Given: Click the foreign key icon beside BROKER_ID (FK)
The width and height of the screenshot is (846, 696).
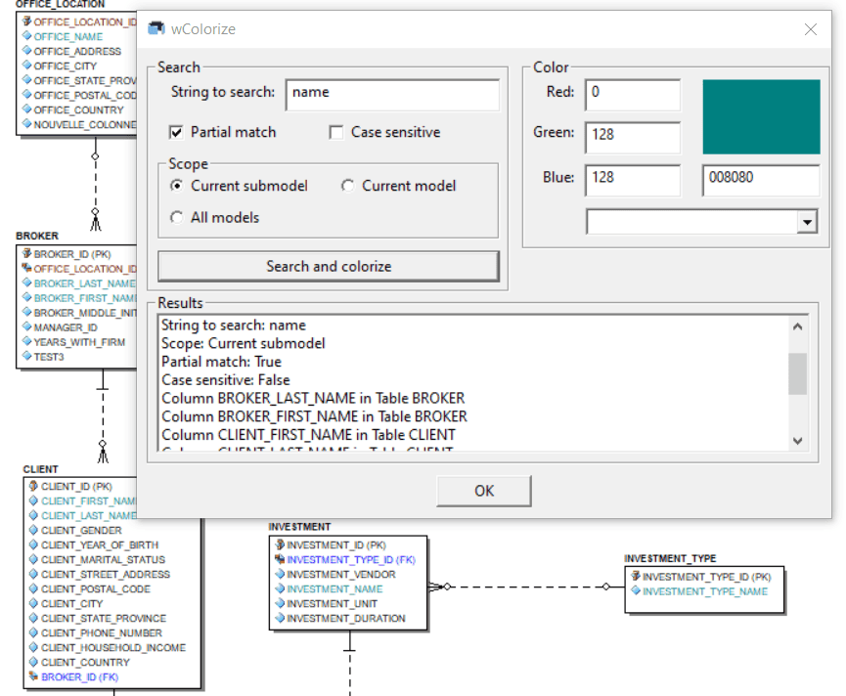Looking at the screenshot, I should (33, 676).
